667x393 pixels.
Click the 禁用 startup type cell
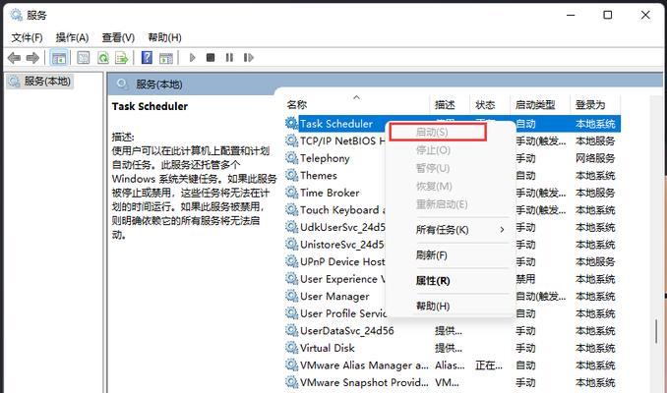coord(525,279)
